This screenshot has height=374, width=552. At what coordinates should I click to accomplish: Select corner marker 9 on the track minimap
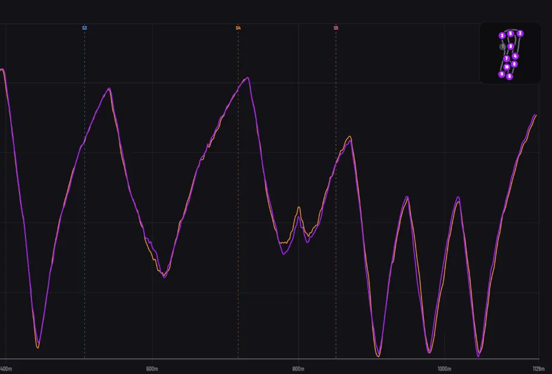pyautogui.click(x=509, y=76)
